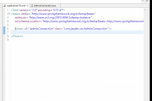Click the "com.javalec.ex.AdminConnection" class value
The width and height of the screenshot is (152, 101).
(86, 29)
